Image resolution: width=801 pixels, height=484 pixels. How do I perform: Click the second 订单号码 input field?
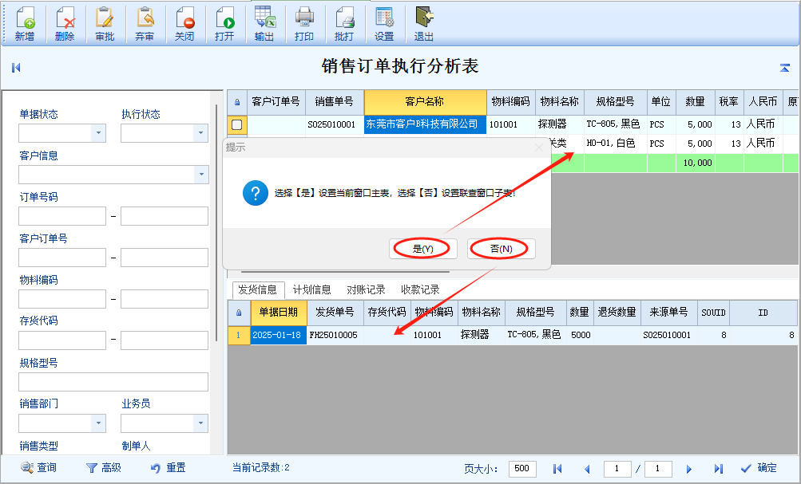click(x=165, y=216)
